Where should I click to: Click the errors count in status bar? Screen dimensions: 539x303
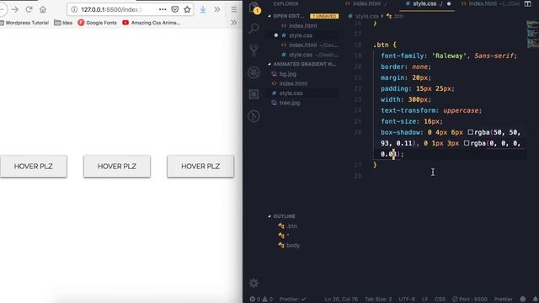255,300
